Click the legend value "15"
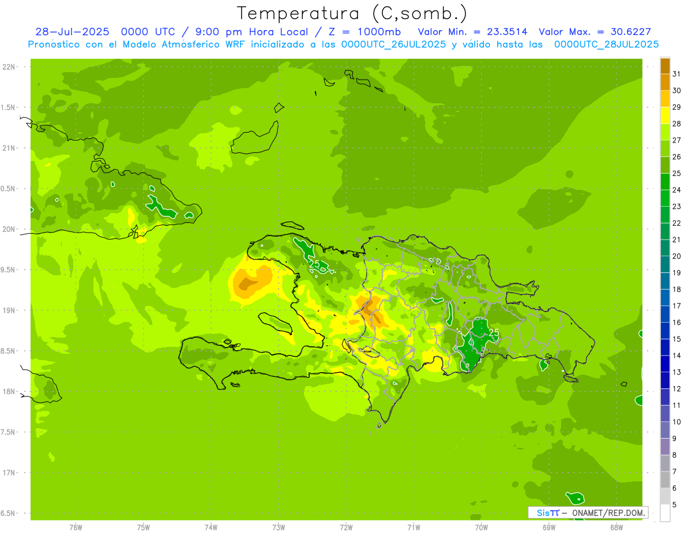 click(676, 339)
